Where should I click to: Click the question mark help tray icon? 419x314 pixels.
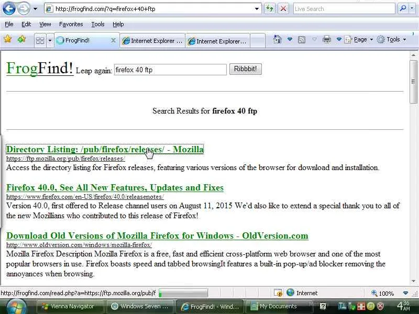(323, 306)
